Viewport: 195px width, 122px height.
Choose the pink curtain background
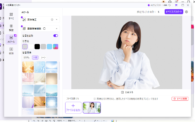(x=28, y=79)
